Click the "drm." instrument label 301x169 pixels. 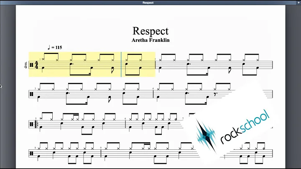click(x=26, y=65)
